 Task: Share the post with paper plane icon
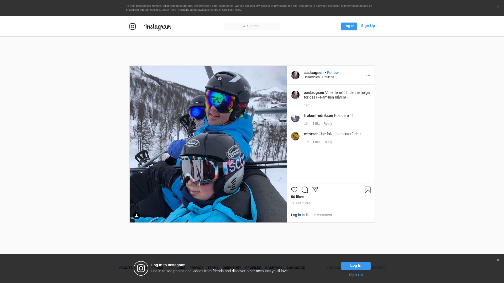tap(315, 190)
